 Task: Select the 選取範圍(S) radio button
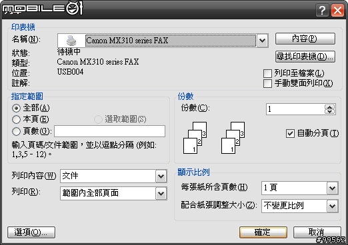(x=98, y=119)
